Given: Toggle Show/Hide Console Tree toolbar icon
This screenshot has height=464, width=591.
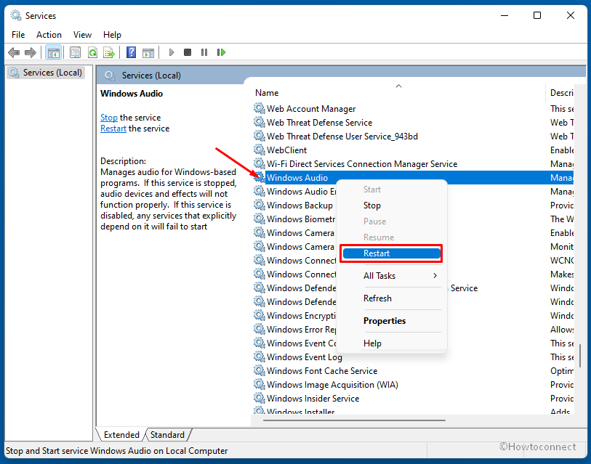Looking at the screenshot, I should 53,52.
